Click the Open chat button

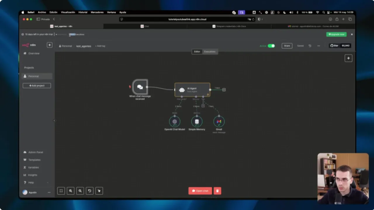200,191
